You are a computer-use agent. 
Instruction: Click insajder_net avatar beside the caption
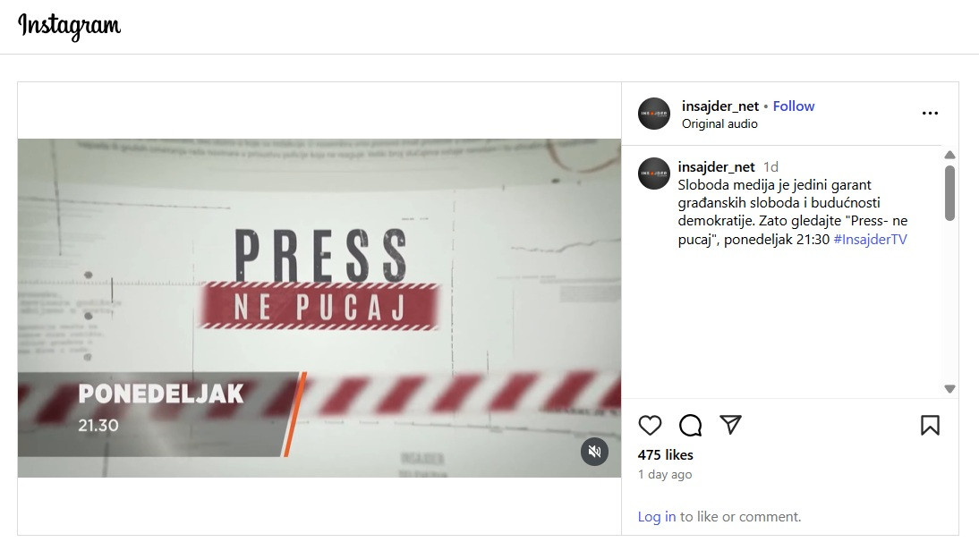coord(653,174)
